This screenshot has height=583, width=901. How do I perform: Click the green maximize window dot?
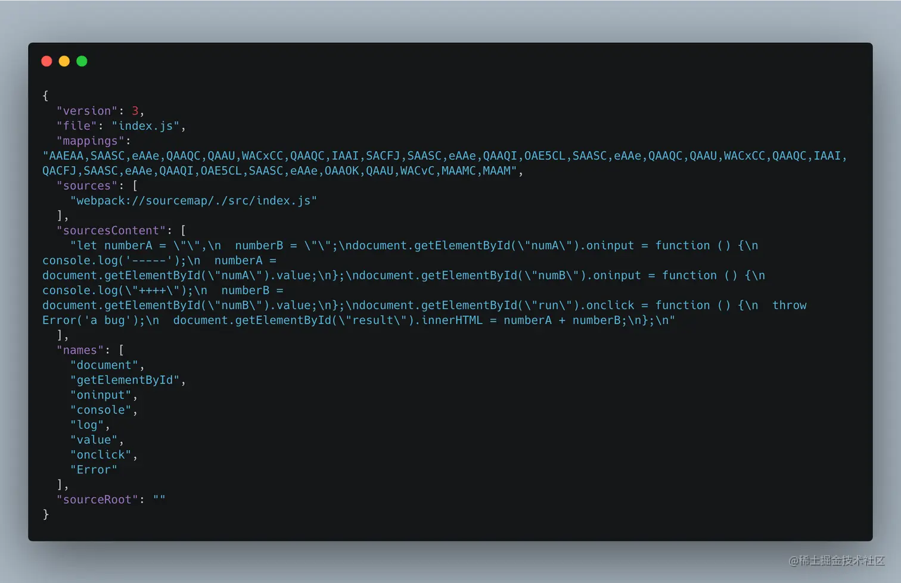tap(82, 61)
